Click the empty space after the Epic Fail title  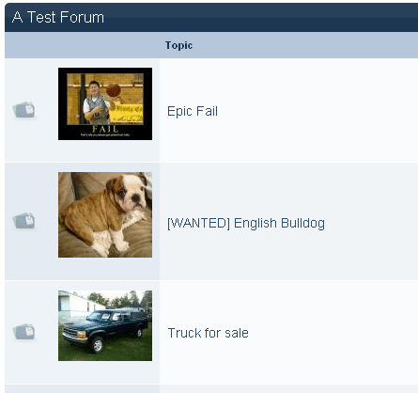coord(317,111)
